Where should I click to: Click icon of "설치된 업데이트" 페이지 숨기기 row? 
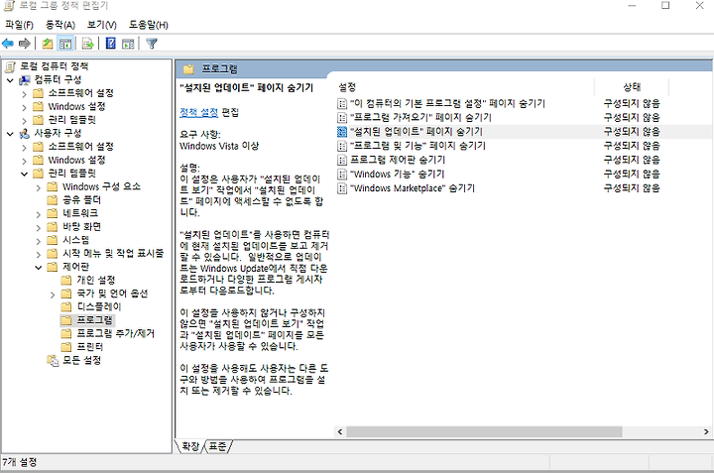342,132
